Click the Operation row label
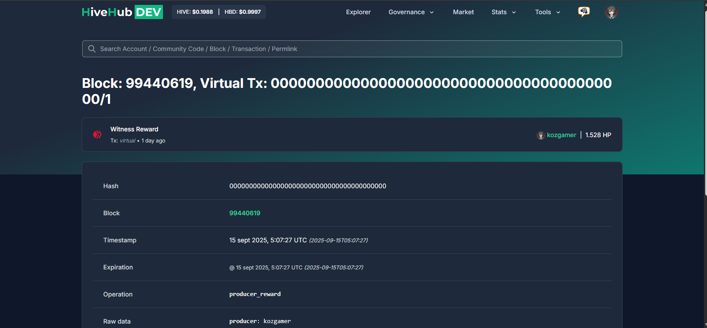 click(x=118, y=294)
